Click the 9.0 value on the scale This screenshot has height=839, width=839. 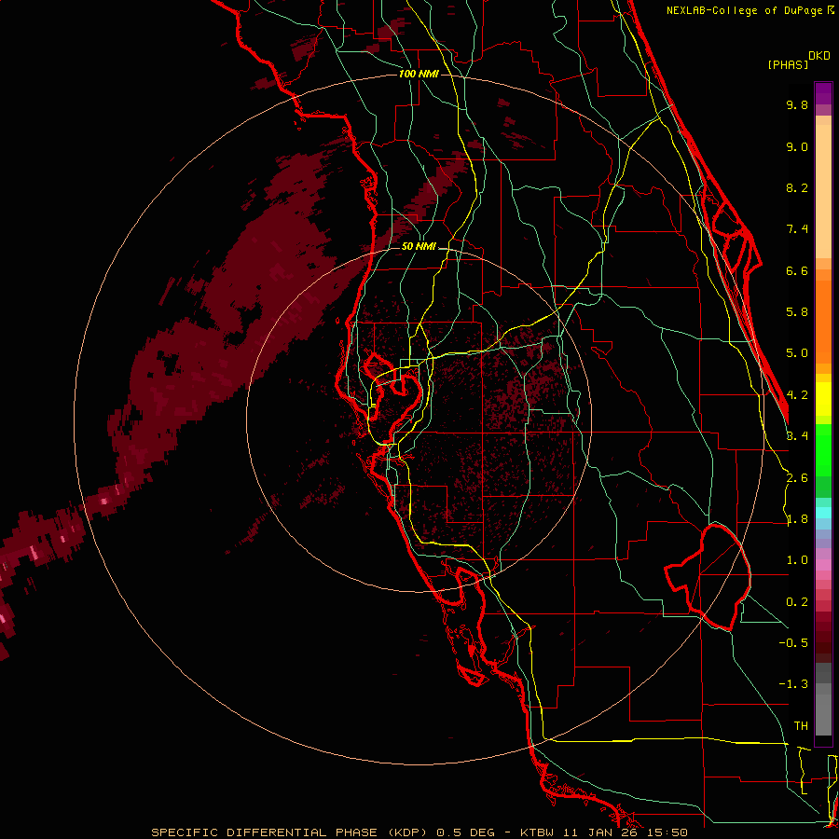[797, 146]
